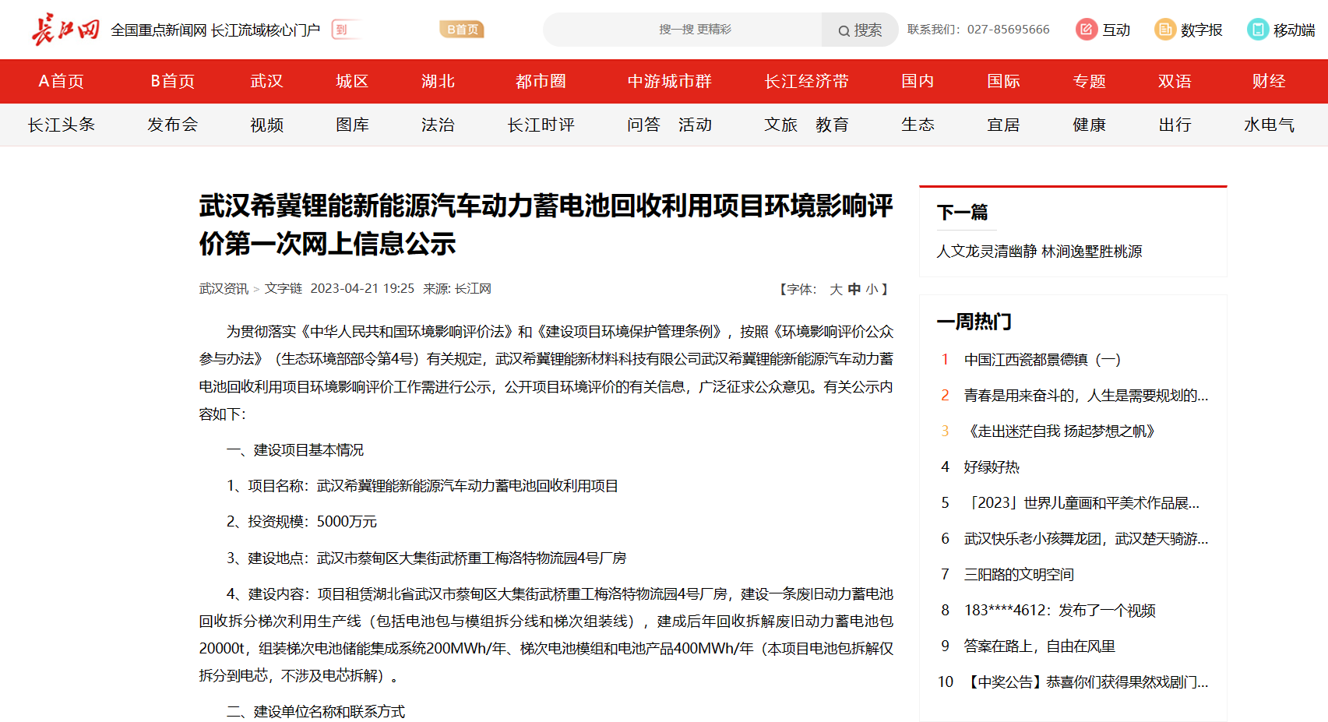Click the orange B首页 badge
This screenshot has width=1328, height=722.
pos(462,30)
